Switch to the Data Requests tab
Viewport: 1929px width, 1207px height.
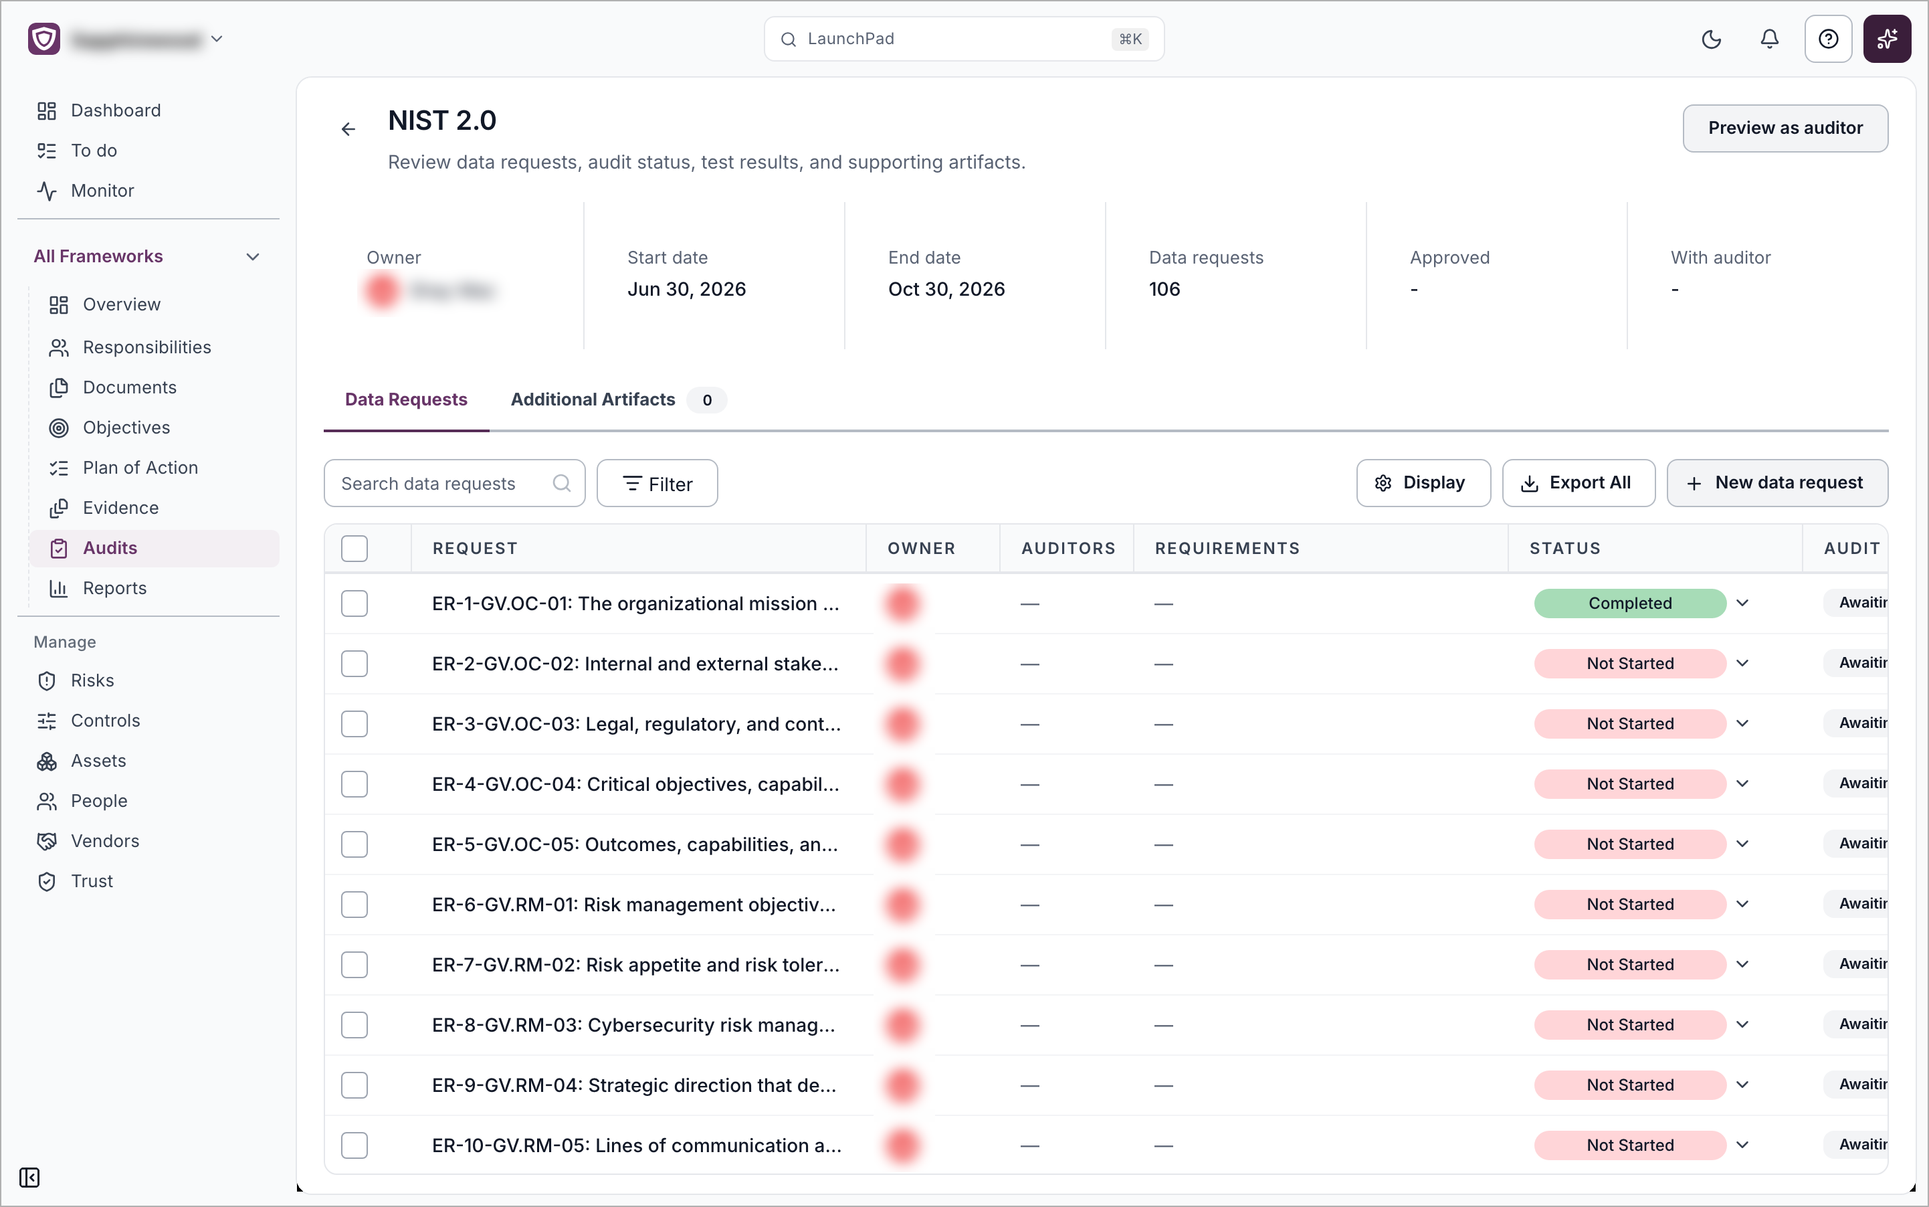pos(406,399)
